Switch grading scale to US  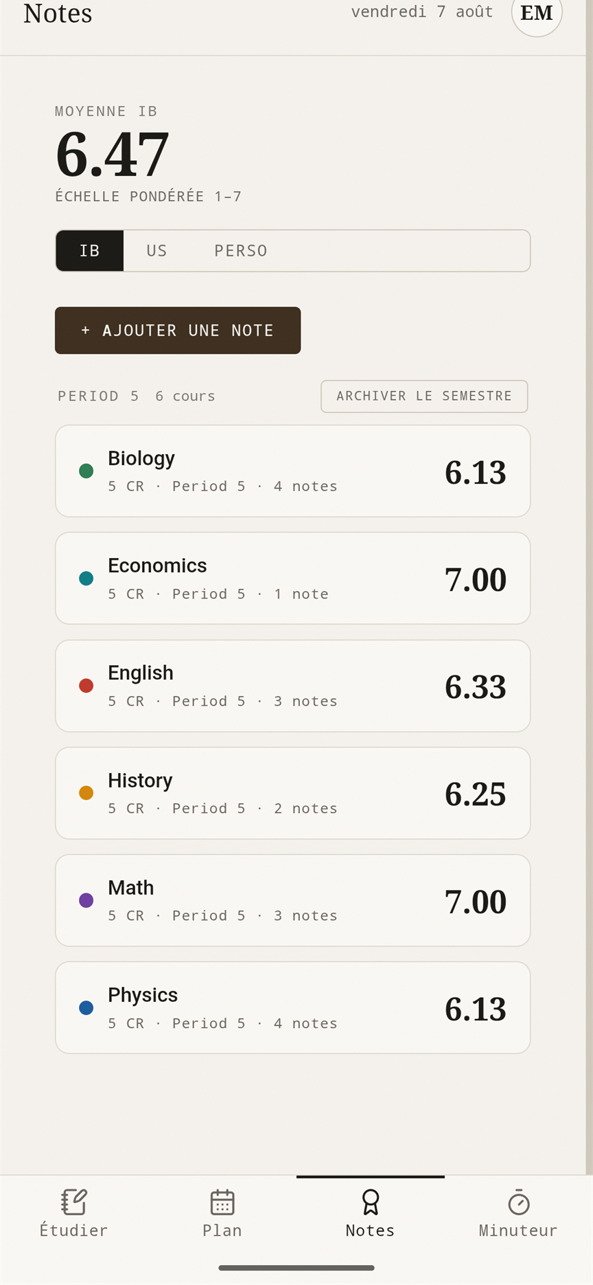(x=156, y=251)
